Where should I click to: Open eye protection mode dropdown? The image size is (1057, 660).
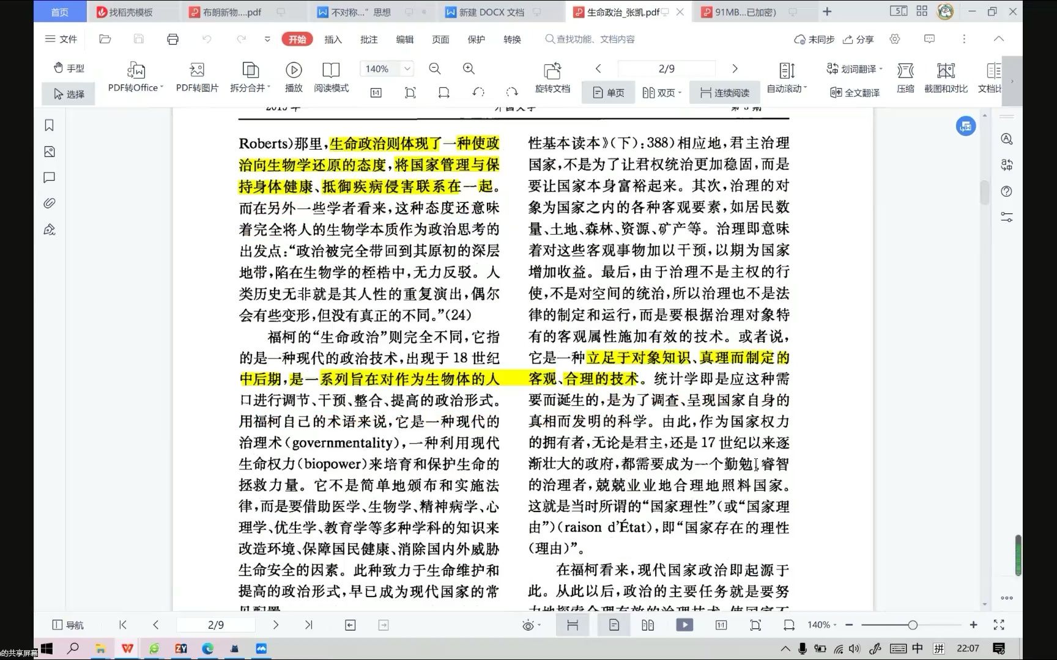tap(531, 625)
